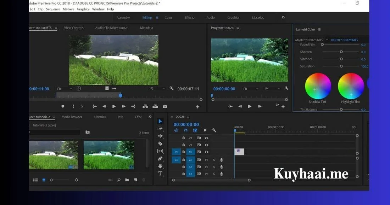The height and width of the screenshot is (205, 390).
Task: Mute audio track A1
Action: (206, 160)
